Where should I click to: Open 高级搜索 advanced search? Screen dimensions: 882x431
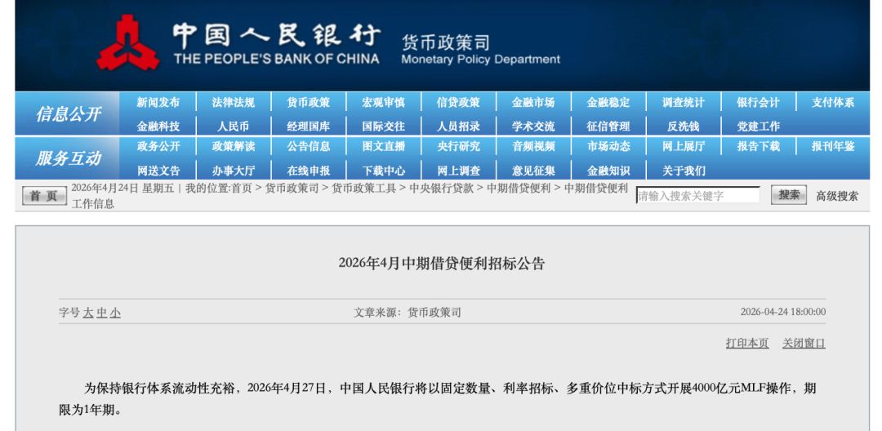pos(837,196)
